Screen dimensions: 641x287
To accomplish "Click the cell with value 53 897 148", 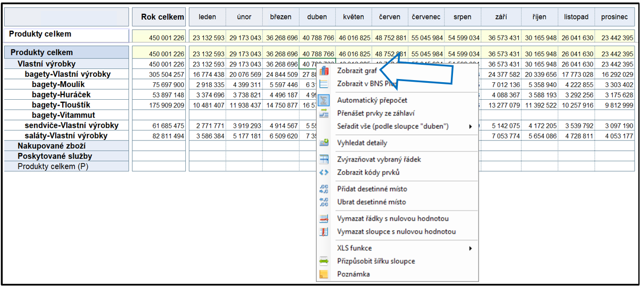I will pos(159,95).
